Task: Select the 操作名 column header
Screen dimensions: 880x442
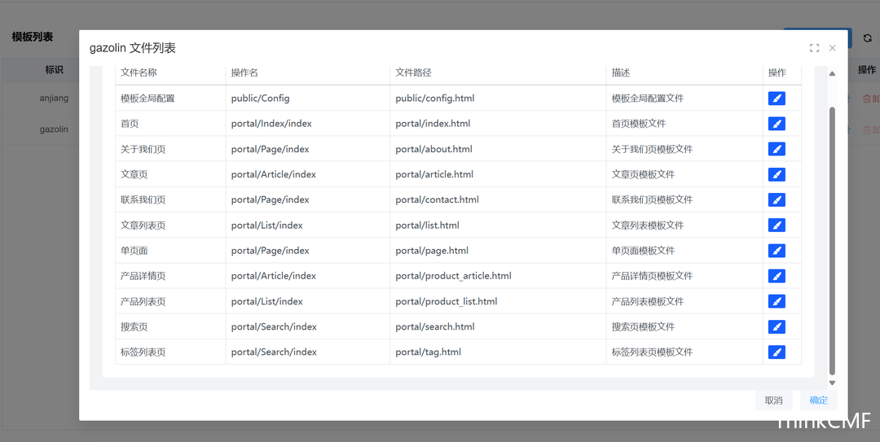Action: point(244,72)
